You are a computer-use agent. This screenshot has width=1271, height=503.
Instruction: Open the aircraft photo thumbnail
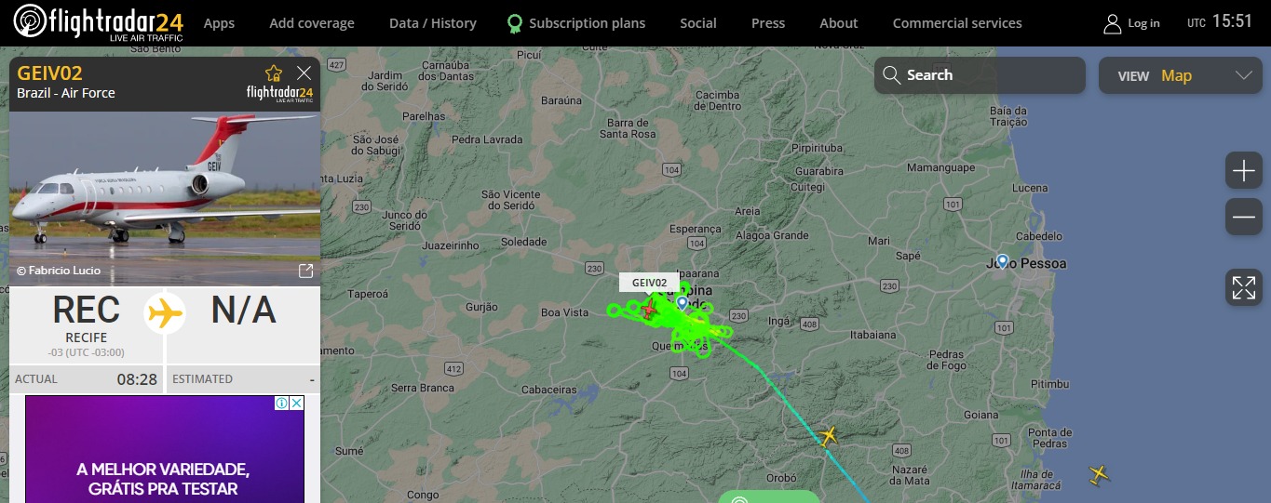(x=165, y=199)
